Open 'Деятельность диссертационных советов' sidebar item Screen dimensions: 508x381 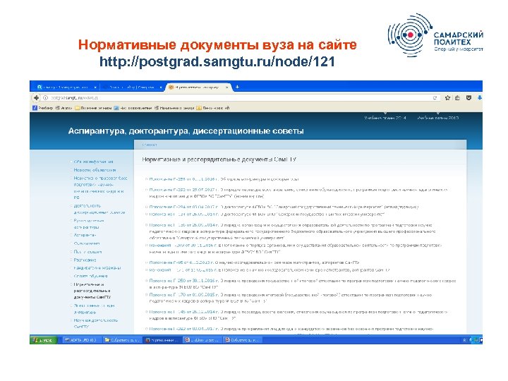tap(99, 209)
